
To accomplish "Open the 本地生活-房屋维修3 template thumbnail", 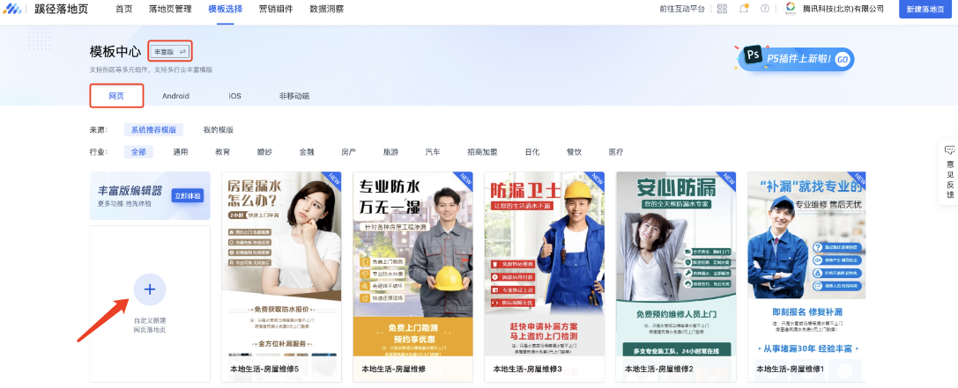I will coord(543,264).
